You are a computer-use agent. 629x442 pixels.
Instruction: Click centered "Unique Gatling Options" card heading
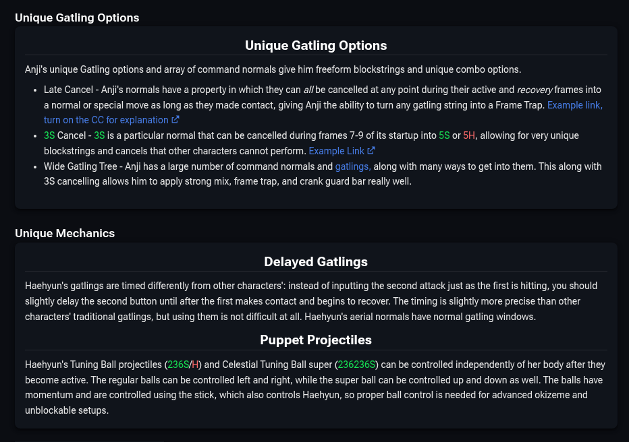point(316,46)
